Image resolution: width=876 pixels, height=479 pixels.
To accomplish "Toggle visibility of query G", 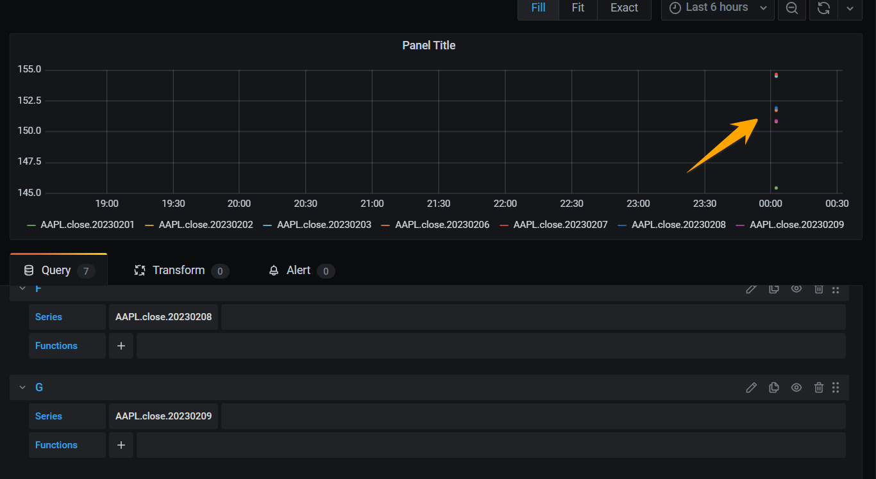I will point(796,387).
